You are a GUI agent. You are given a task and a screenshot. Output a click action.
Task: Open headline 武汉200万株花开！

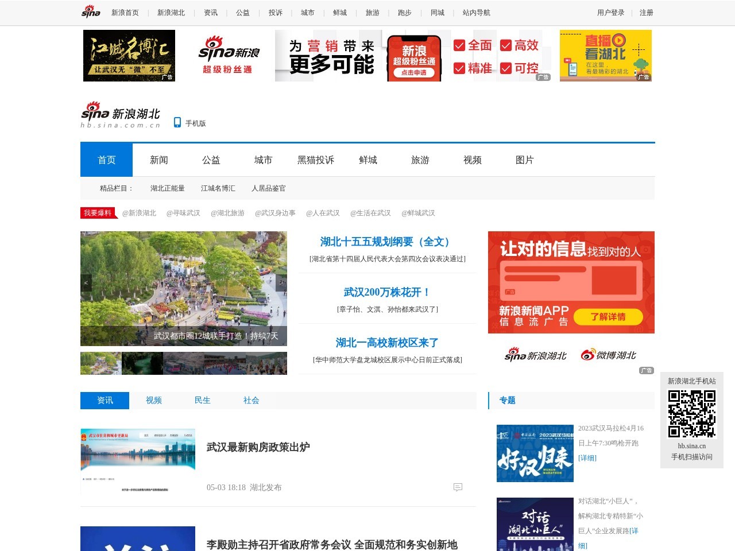tap(388, 293)
